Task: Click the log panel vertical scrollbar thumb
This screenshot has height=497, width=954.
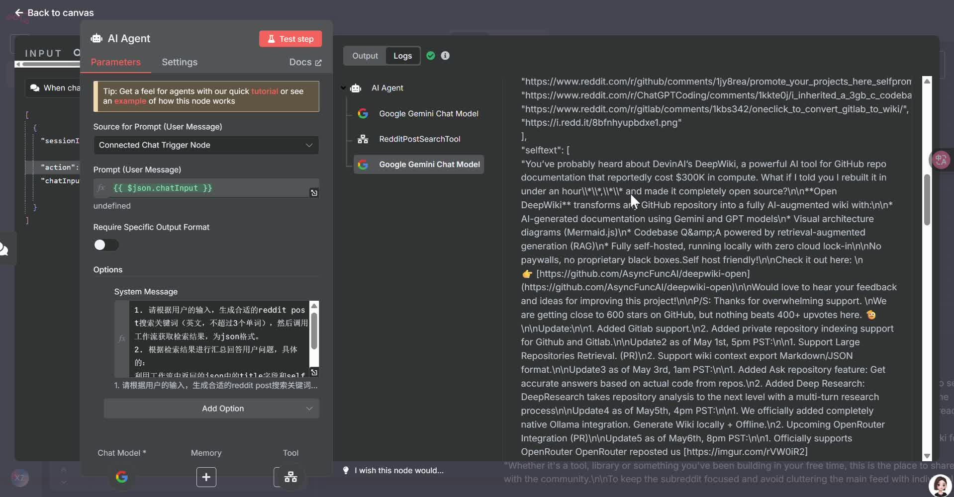Action: 927,200
